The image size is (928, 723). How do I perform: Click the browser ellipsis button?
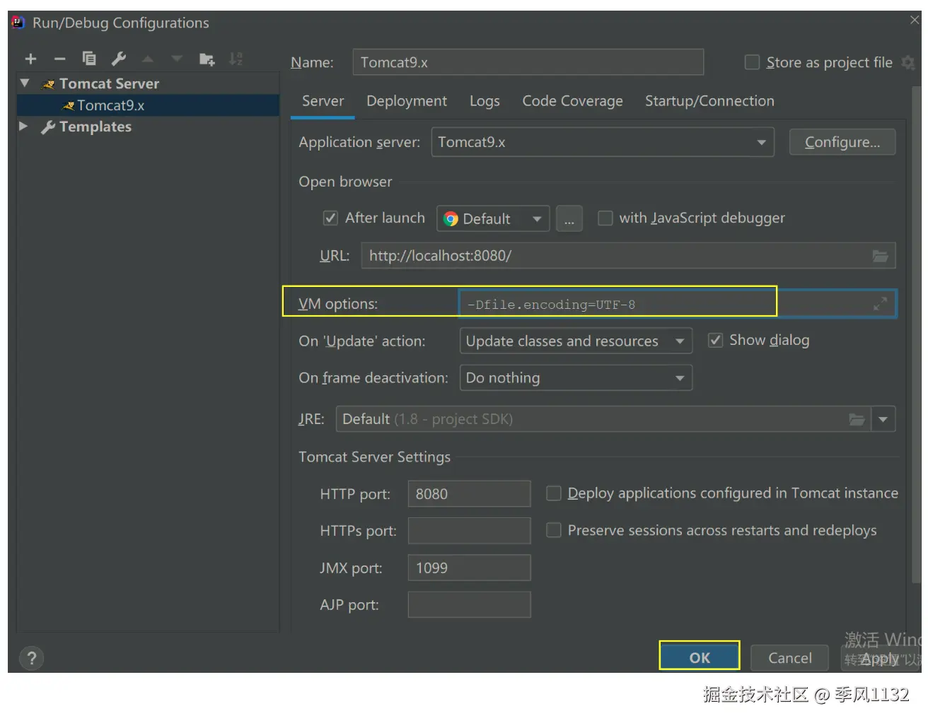pos(569,219)
